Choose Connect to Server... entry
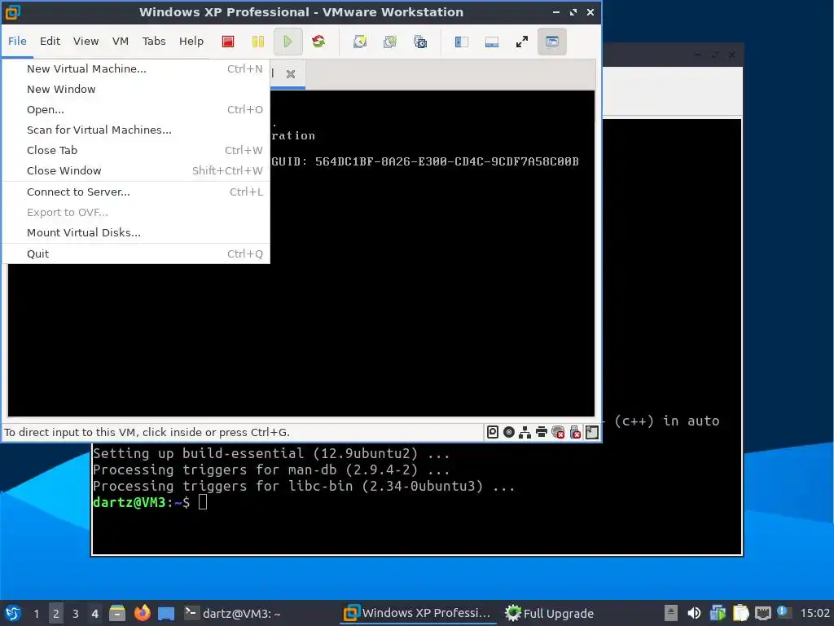 click(136, 192)
